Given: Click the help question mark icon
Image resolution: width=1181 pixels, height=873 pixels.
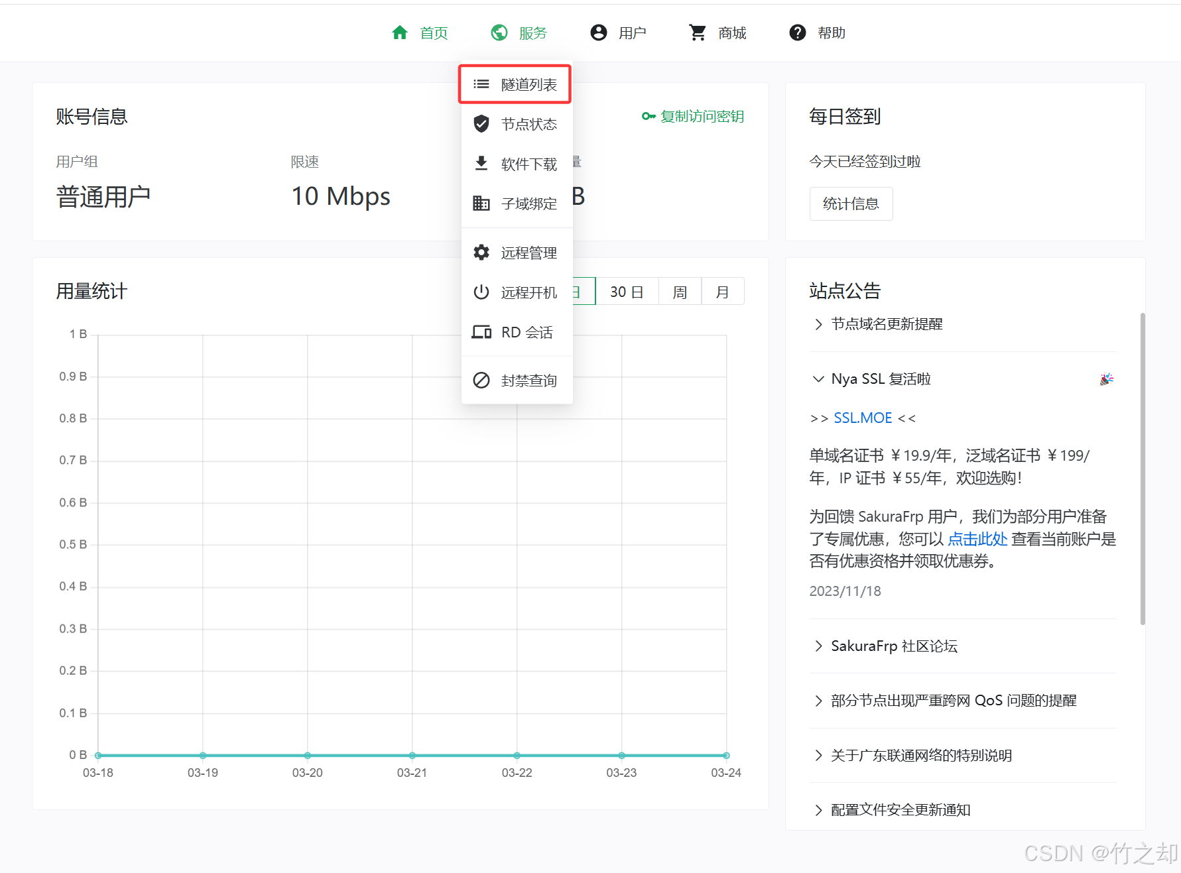Looking at the screenshot, I should 797,32.
